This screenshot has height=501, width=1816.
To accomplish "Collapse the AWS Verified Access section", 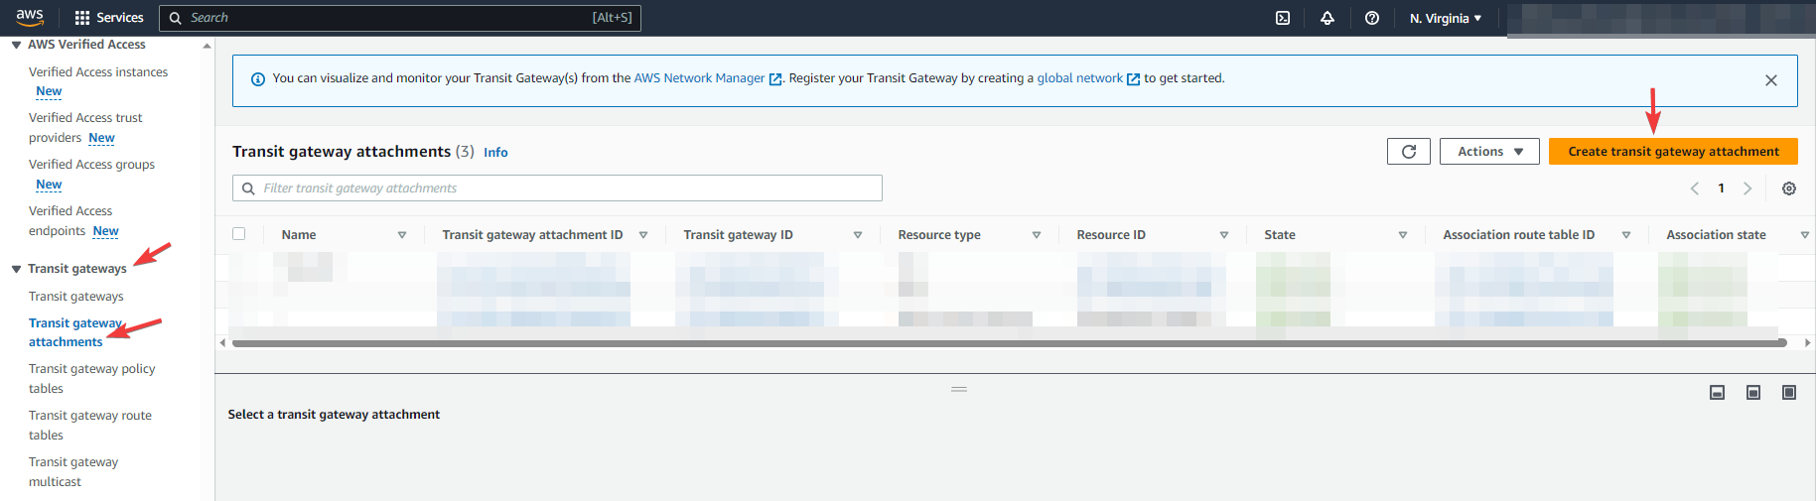I will click(17, 45).
